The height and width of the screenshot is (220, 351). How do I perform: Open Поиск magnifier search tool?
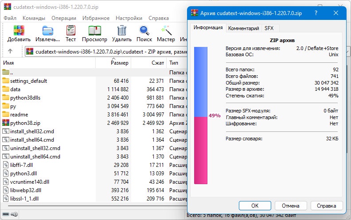144,31
